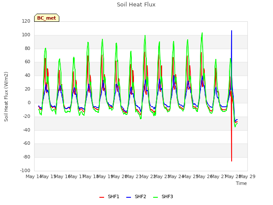Click the green SHF3 legend line marker
Viewport: 273px width, 205px height.
pos(155,197)
